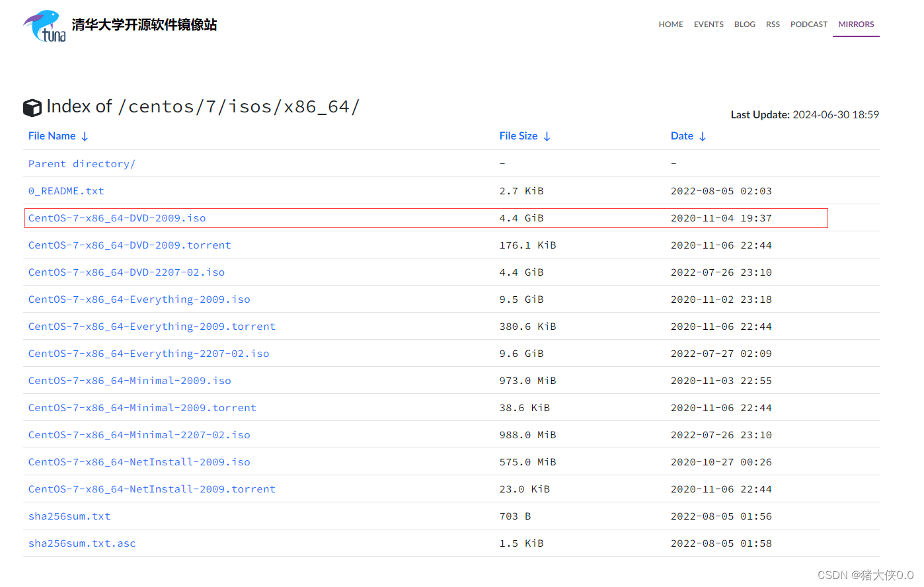Click the Last Update timestamp text
Viewport: 924px width, 587px height.
click(x=804, y=115)
